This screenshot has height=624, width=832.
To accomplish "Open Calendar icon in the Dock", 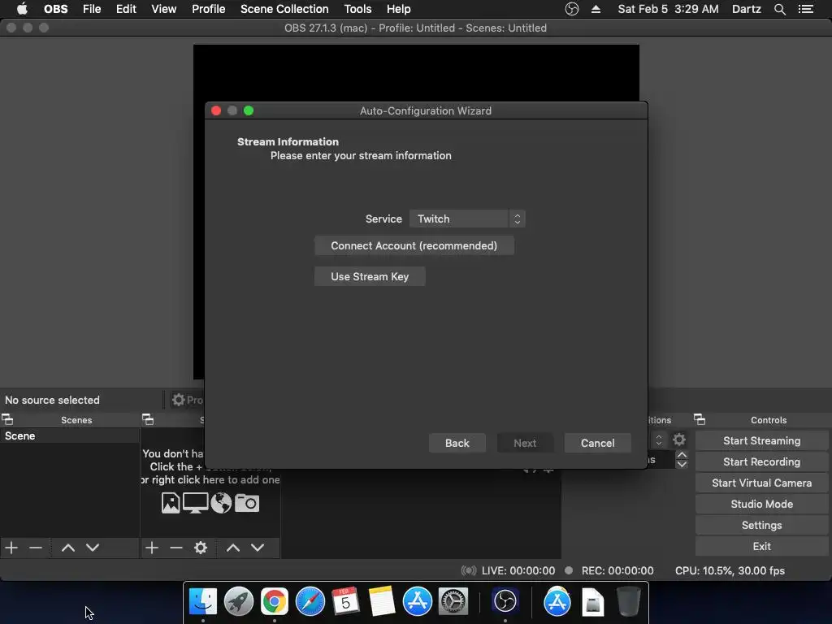I will (x=345, y=602).
